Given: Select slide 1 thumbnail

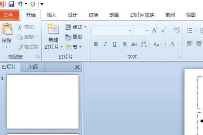Looking at the screenshot, I should coord(43,102).
